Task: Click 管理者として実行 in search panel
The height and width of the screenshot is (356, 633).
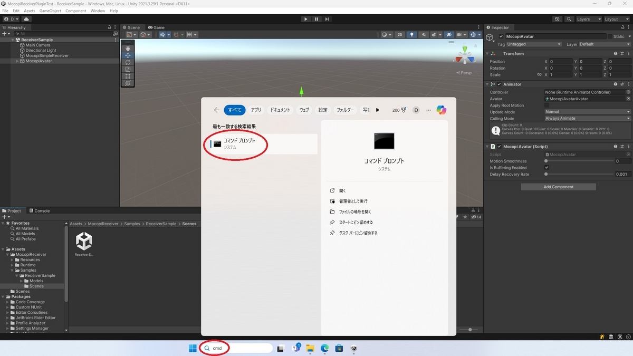Action: coord(353,201)
